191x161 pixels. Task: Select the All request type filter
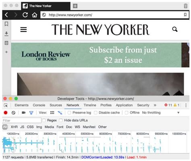tap(5, 127)
